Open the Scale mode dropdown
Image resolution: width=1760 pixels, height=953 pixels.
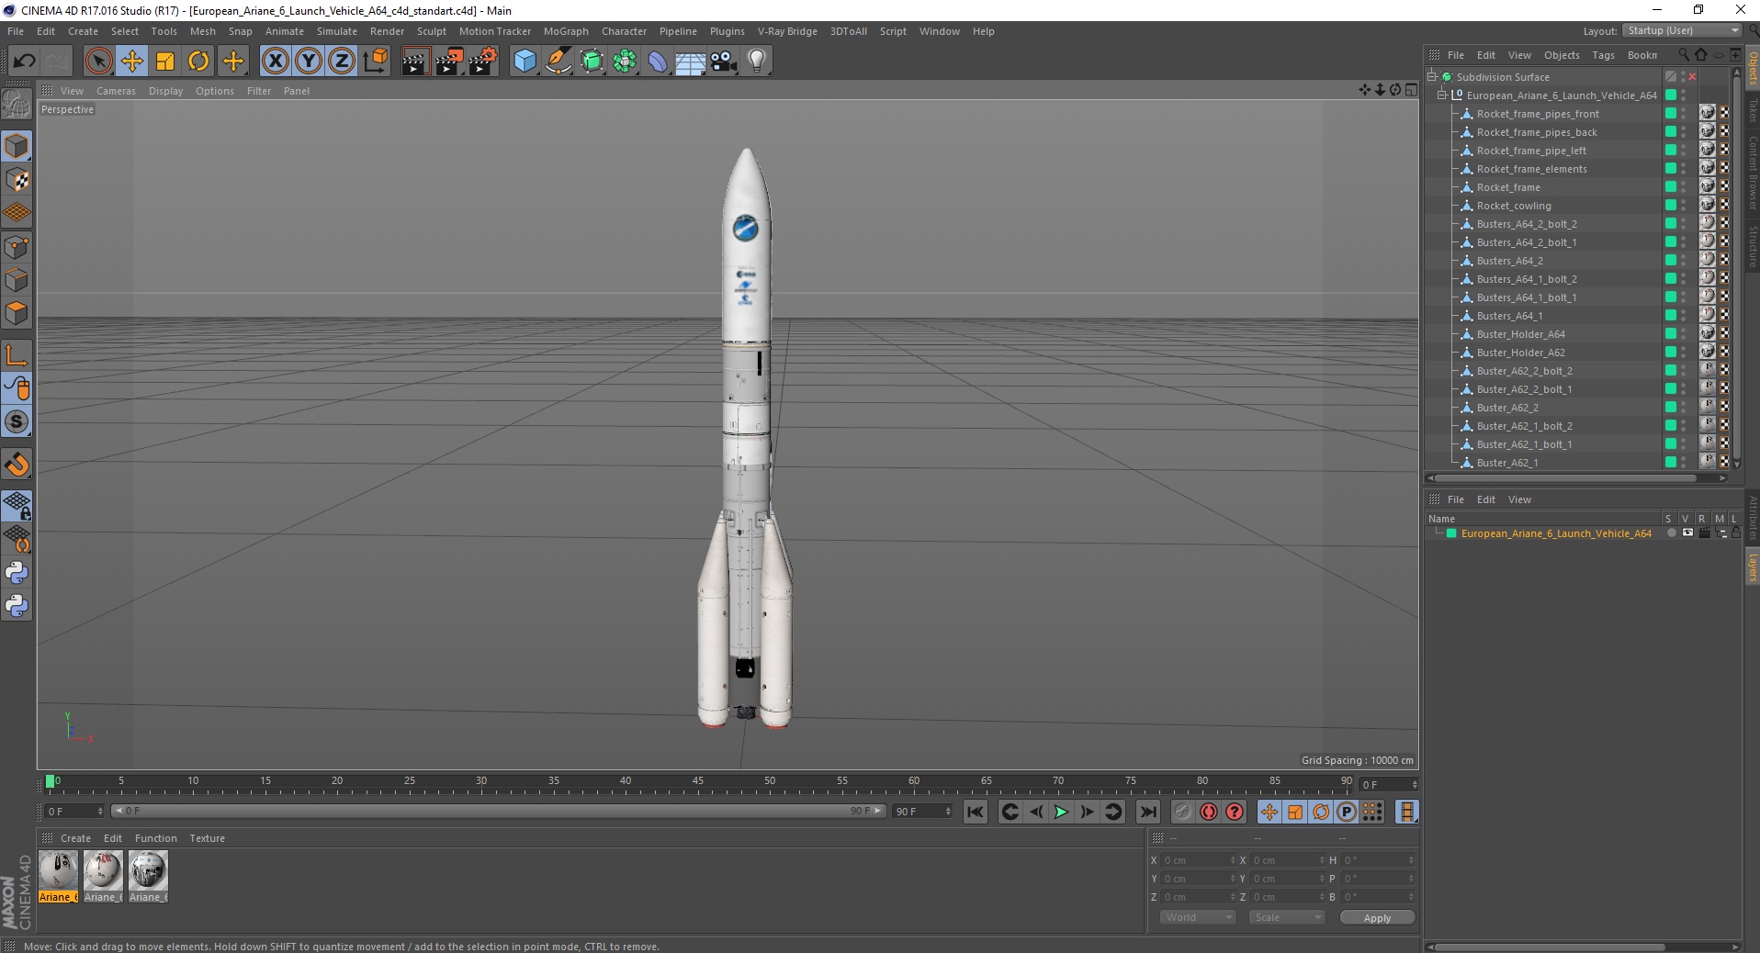[x=1286, y=917]
